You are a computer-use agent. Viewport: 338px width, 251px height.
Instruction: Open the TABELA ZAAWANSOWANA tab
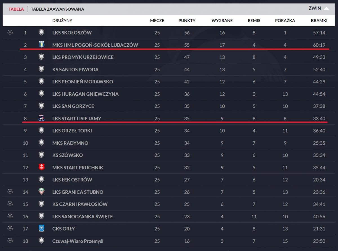pyautogui.click(x=57, y=9)
